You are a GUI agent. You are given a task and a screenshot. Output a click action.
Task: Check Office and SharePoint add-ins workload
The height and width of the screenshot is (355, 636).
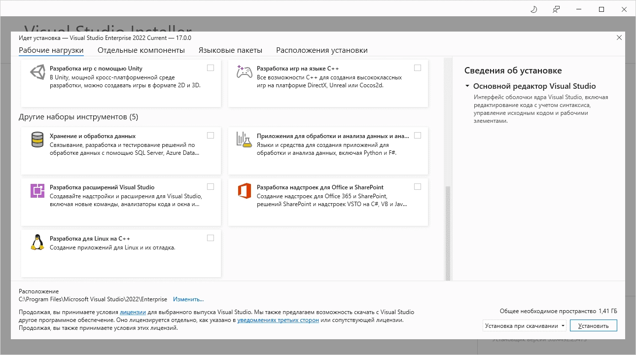[418, 186]
